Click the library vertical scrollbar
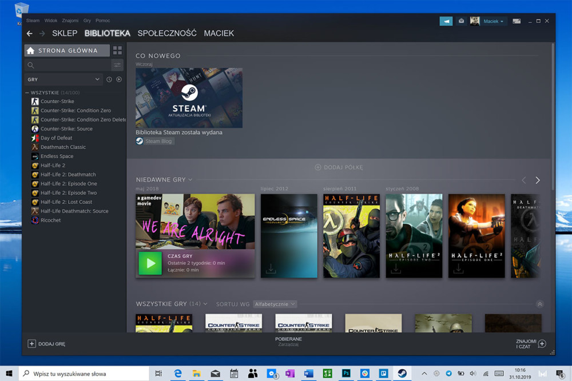This screenshot has width=572, height=381. pos(553,117)
